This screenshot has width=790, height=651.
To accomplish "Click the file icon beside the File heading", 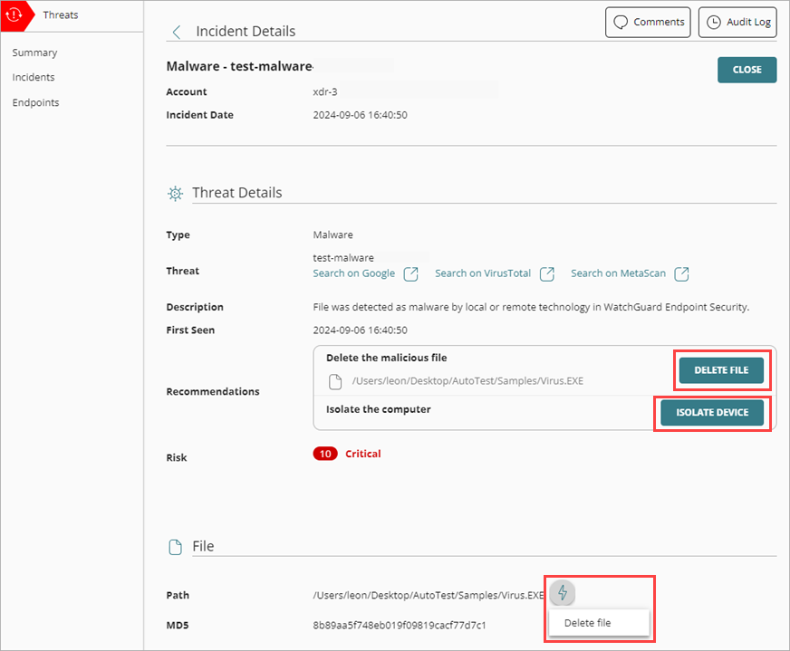I will (x=175, y=546).
